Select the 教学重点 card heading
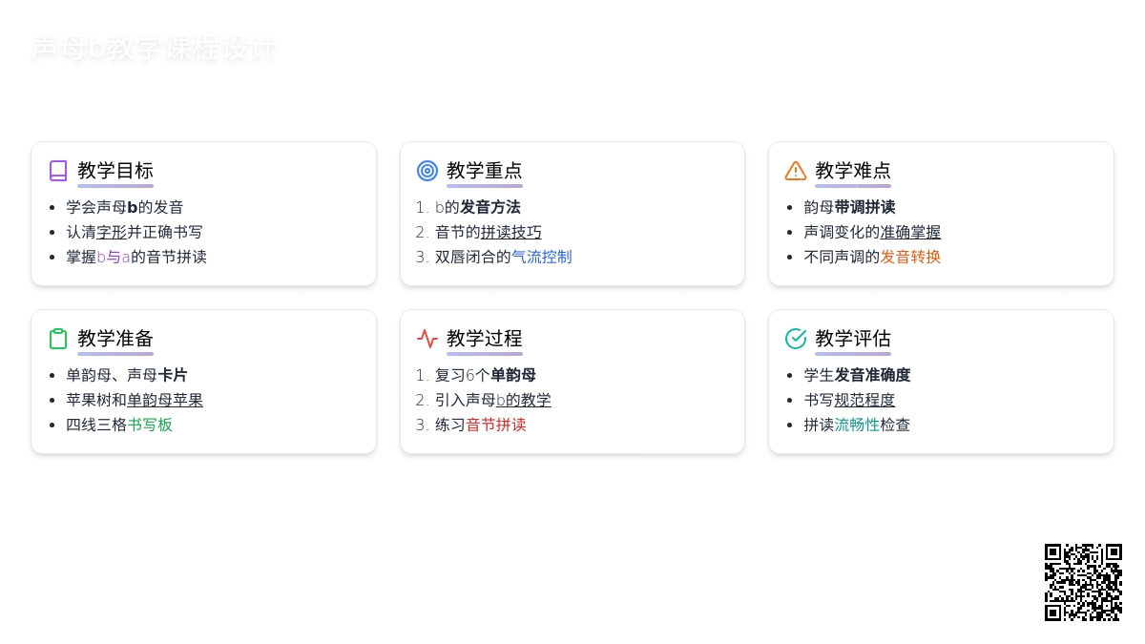1145x644 pixels. click(485, 171)
